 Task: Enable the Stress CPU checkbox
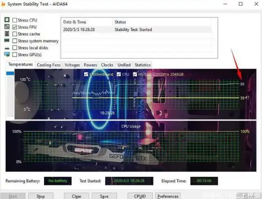tap(15, 20)
